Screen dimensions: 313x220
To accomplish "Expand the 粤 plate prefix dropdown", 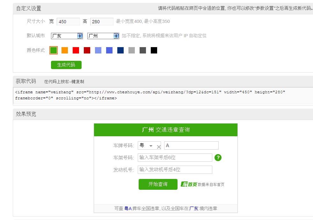I will [x=150, y=146].
